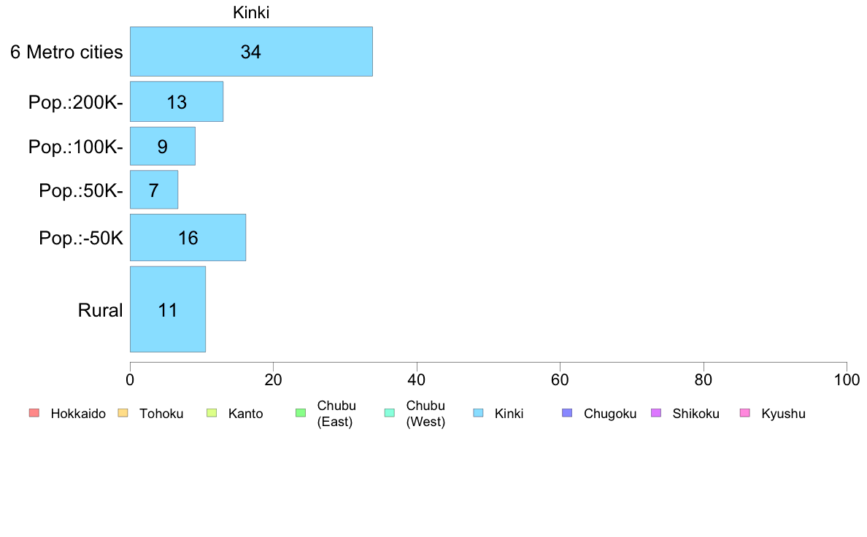The image size is (867, 537).
Task: Select the Rural bar labeled 11
Action: click(168, 309)
